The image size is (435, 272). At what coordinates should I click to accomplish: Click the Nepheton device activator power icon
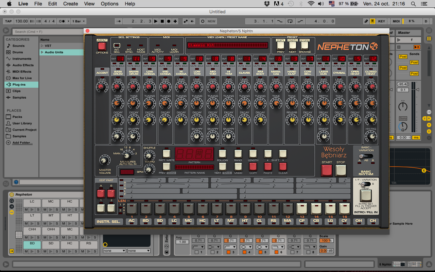pos(12,194)
